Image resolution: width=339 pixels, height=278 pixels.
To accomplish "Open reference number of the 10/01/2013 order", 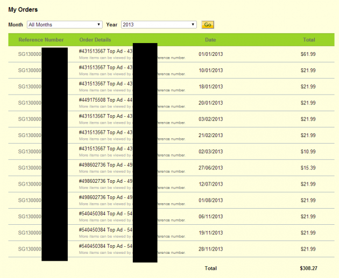I will click(x=30, y=70).
